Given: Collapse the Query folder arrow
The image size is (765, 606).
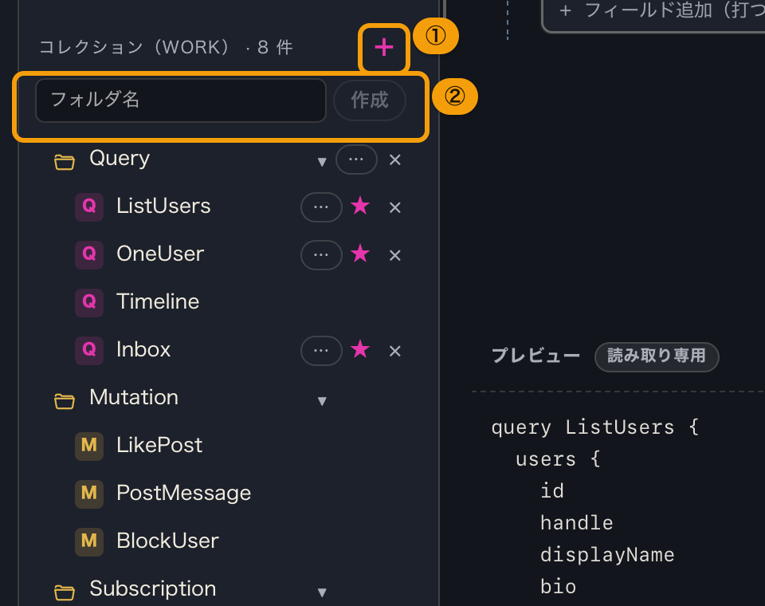Looking at the screenshot, I should coord(322,161).
